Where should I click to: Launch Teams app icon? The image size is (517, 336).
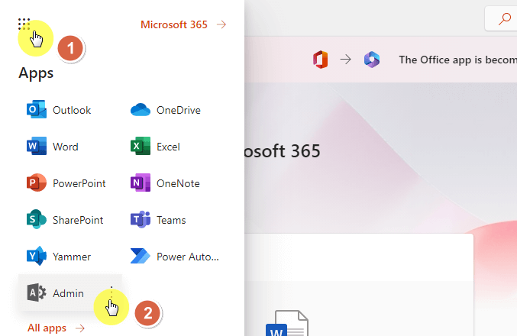click(141, 219)
